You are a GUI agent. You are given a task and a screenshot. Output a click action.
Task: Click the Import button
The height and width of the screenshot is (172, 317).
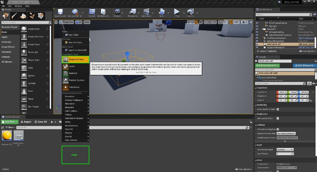coord(26,122)
